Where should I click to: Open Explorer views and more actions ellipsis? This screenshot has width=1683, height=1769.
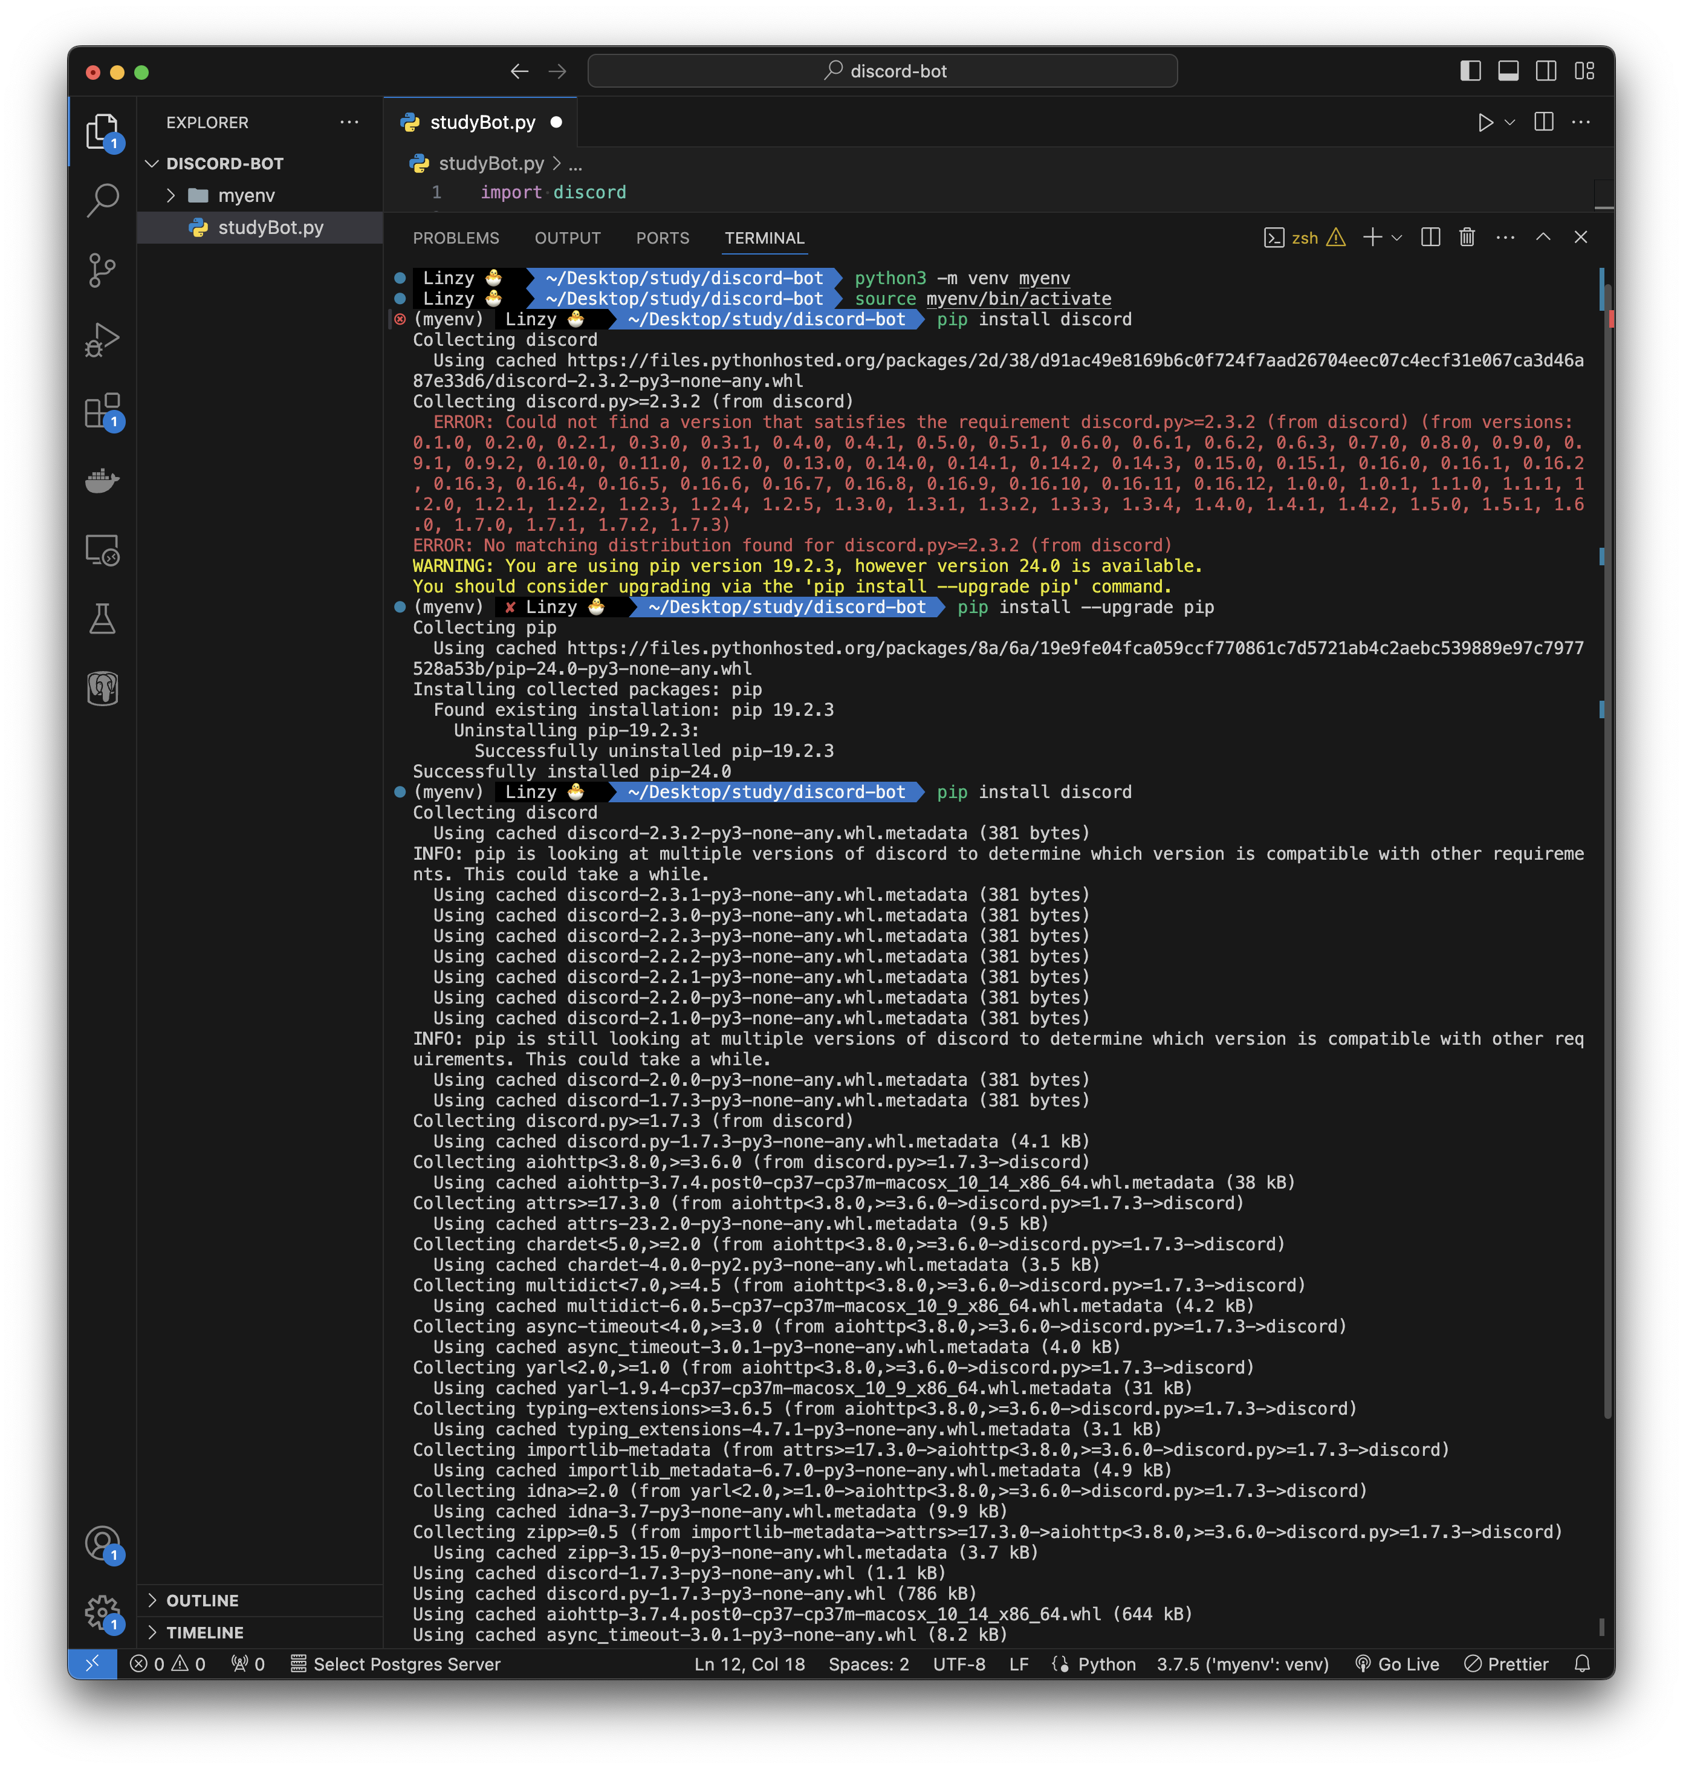(x=350, y=122)
